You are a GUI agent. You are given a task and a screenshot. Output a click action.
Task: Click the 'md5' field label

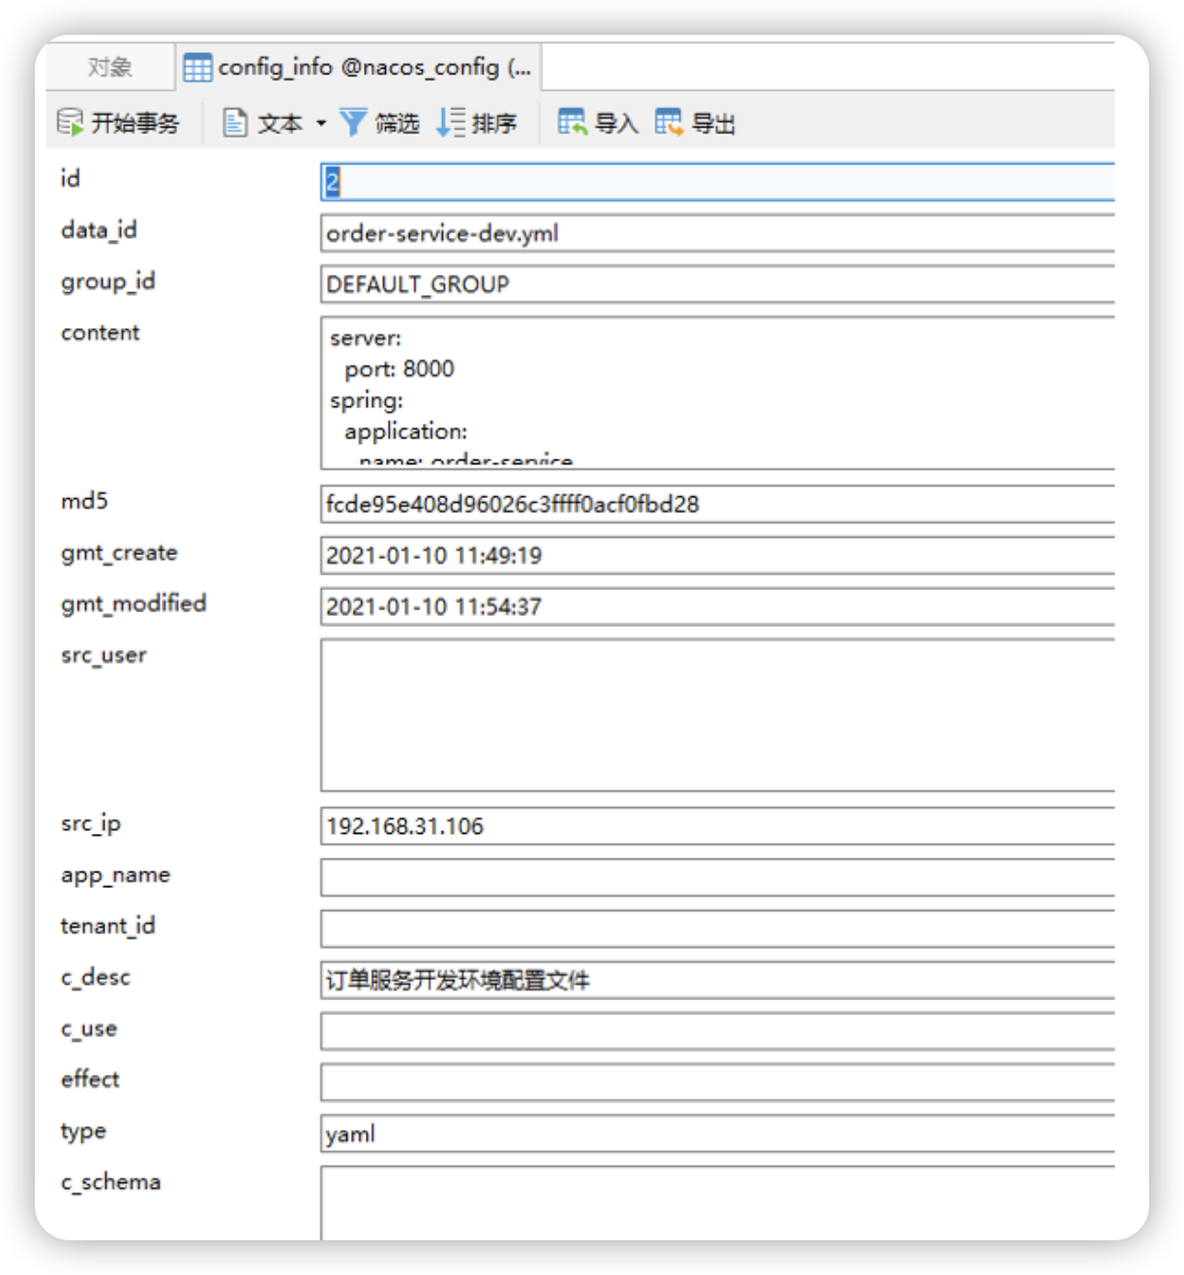click(x=84, y=501)
